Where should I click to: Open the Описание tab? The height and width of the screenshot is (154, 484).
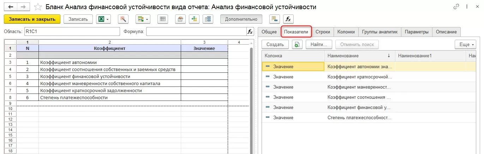[x=446, y=32]
